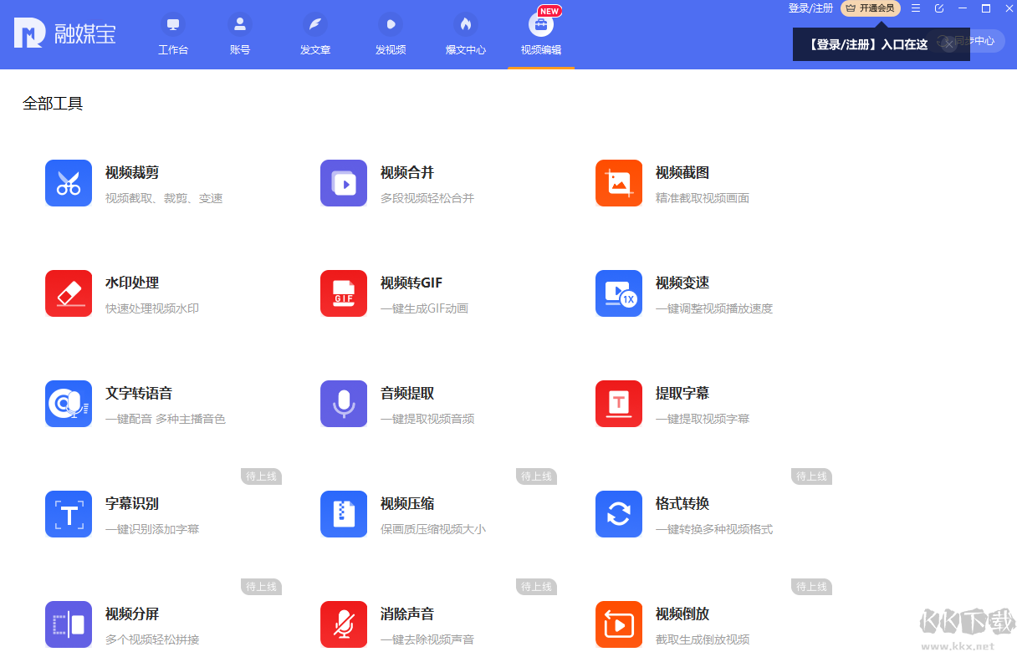Launch the 提取字幕 subtitle extraction icon
1017x652 pixels.
tap(619, 404)
